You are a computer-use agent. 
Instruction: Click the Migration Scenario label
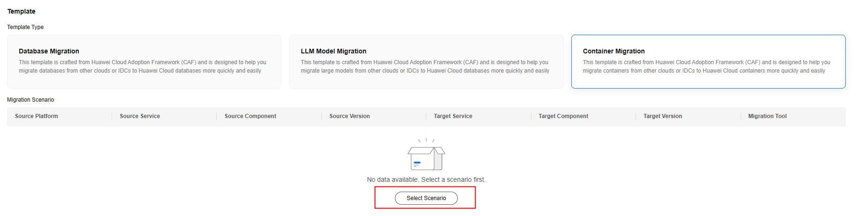30,100
